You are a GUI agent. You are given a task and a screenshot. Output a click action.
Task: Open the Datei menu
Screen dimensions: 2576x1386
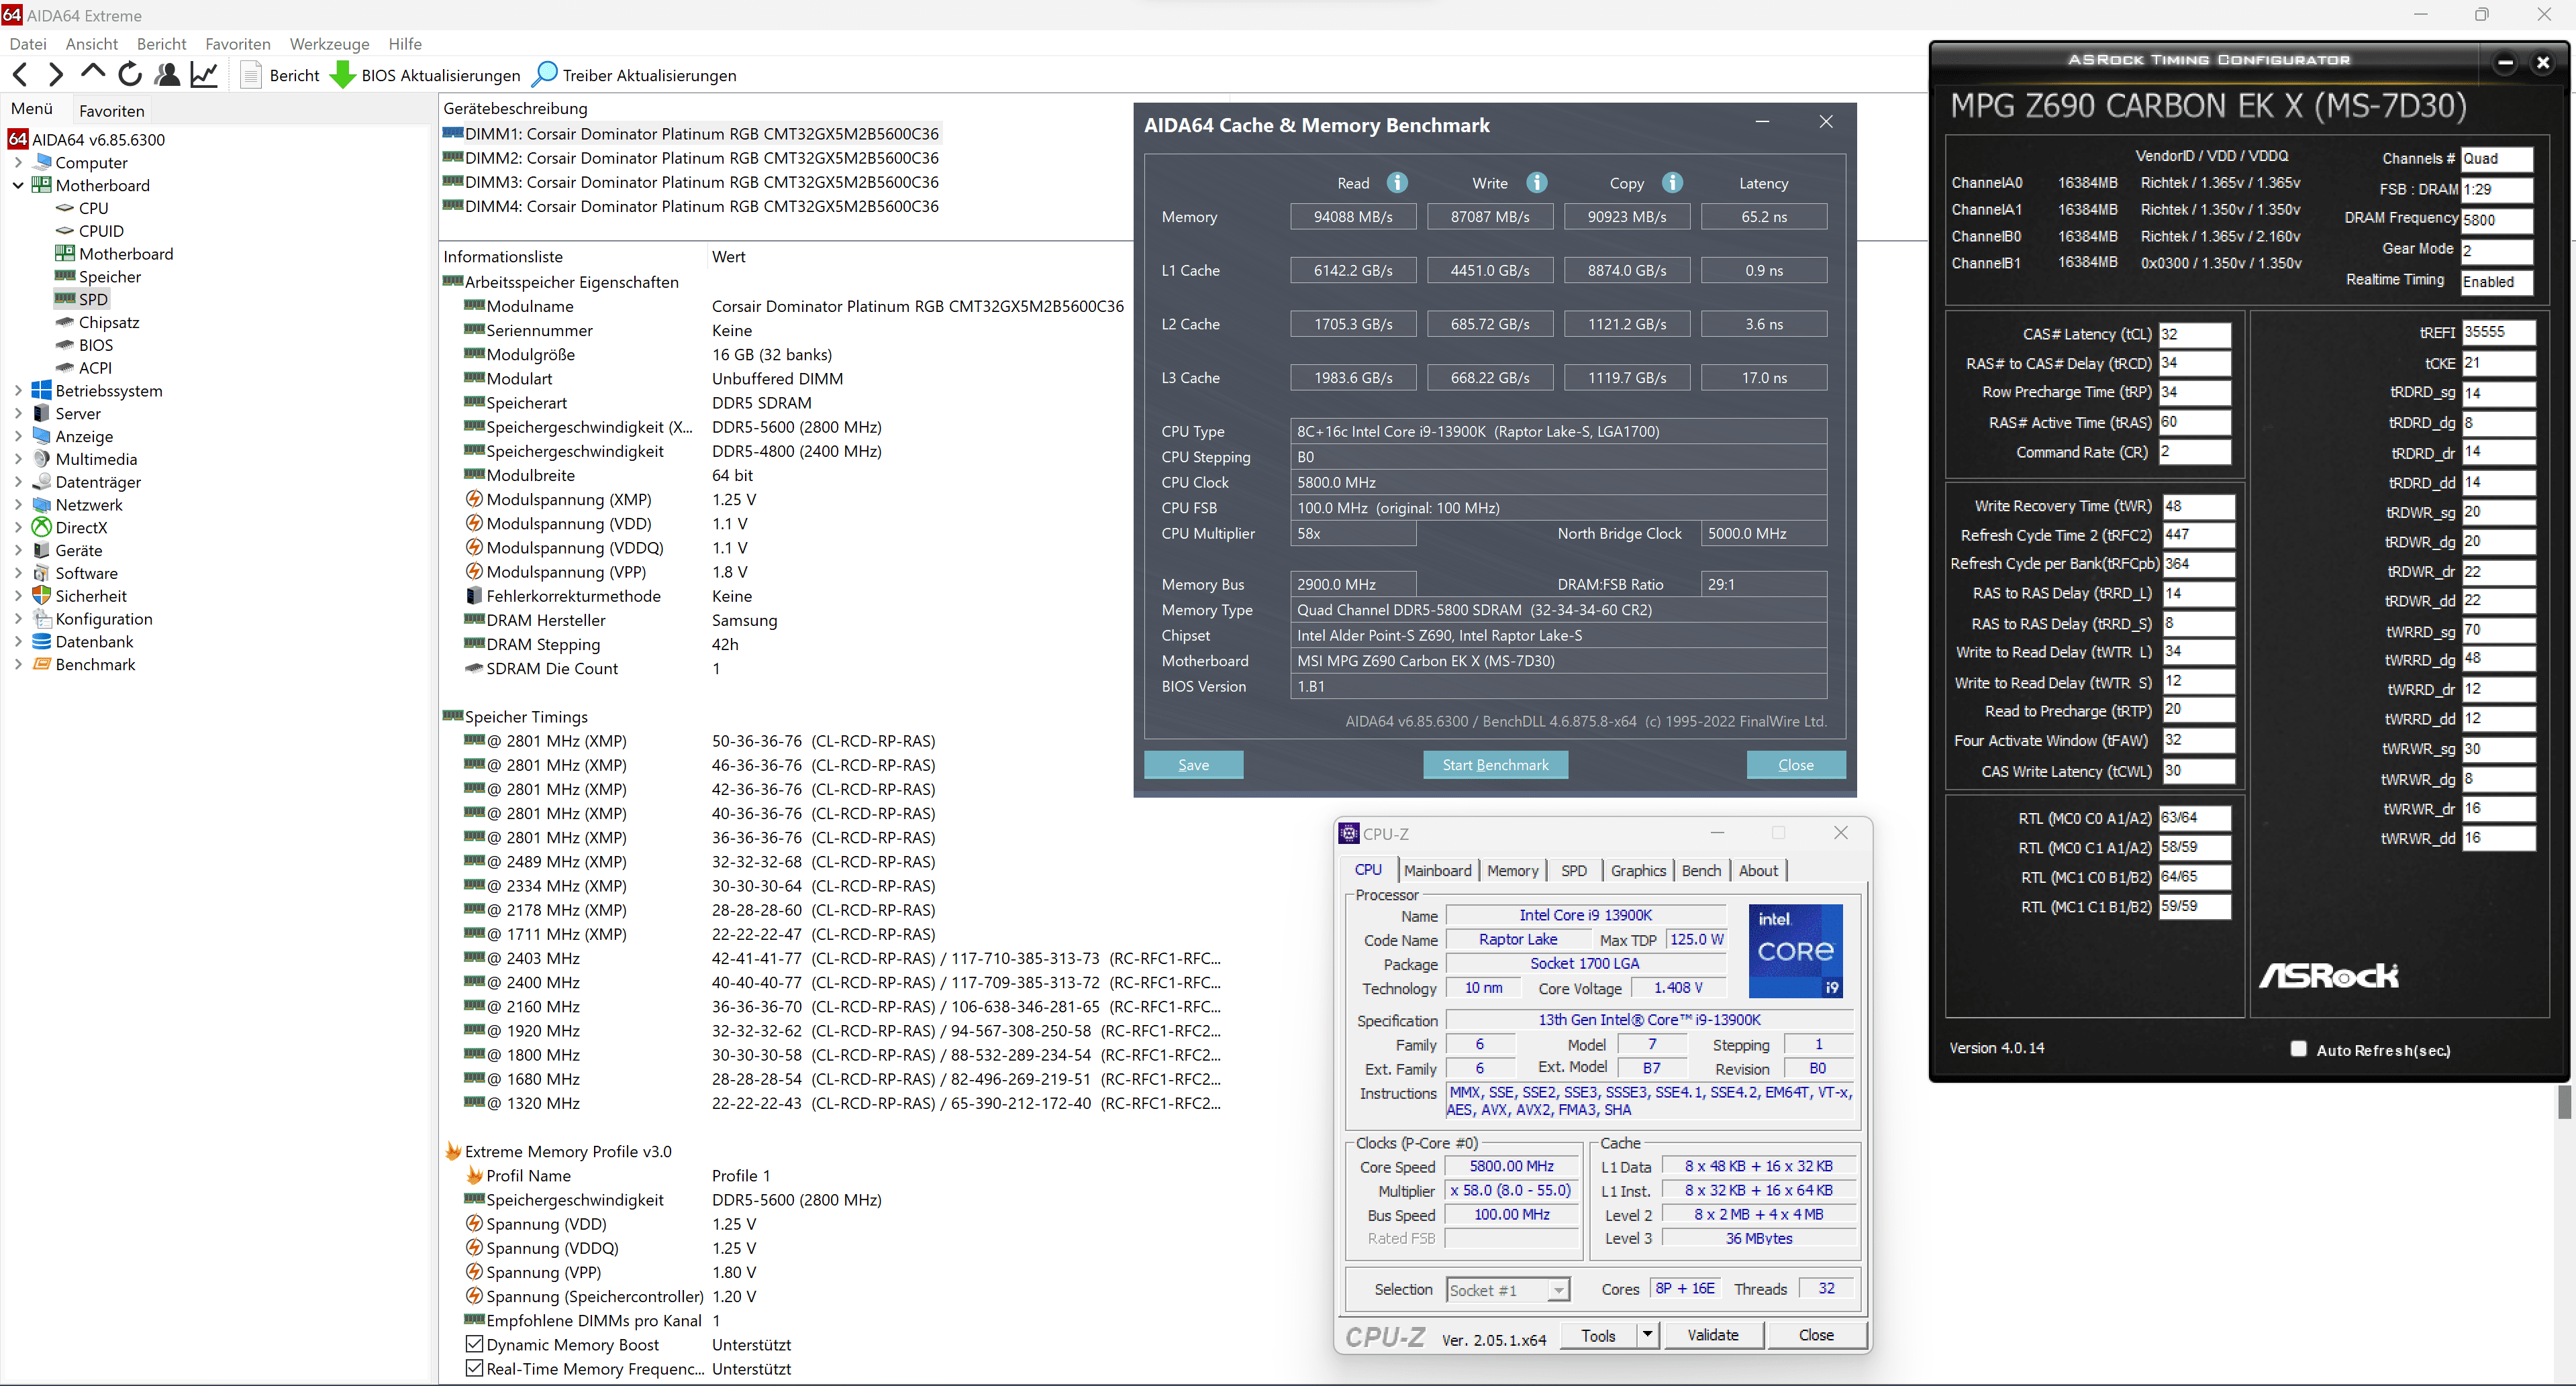pyautogui.click(x=28, y=44)
